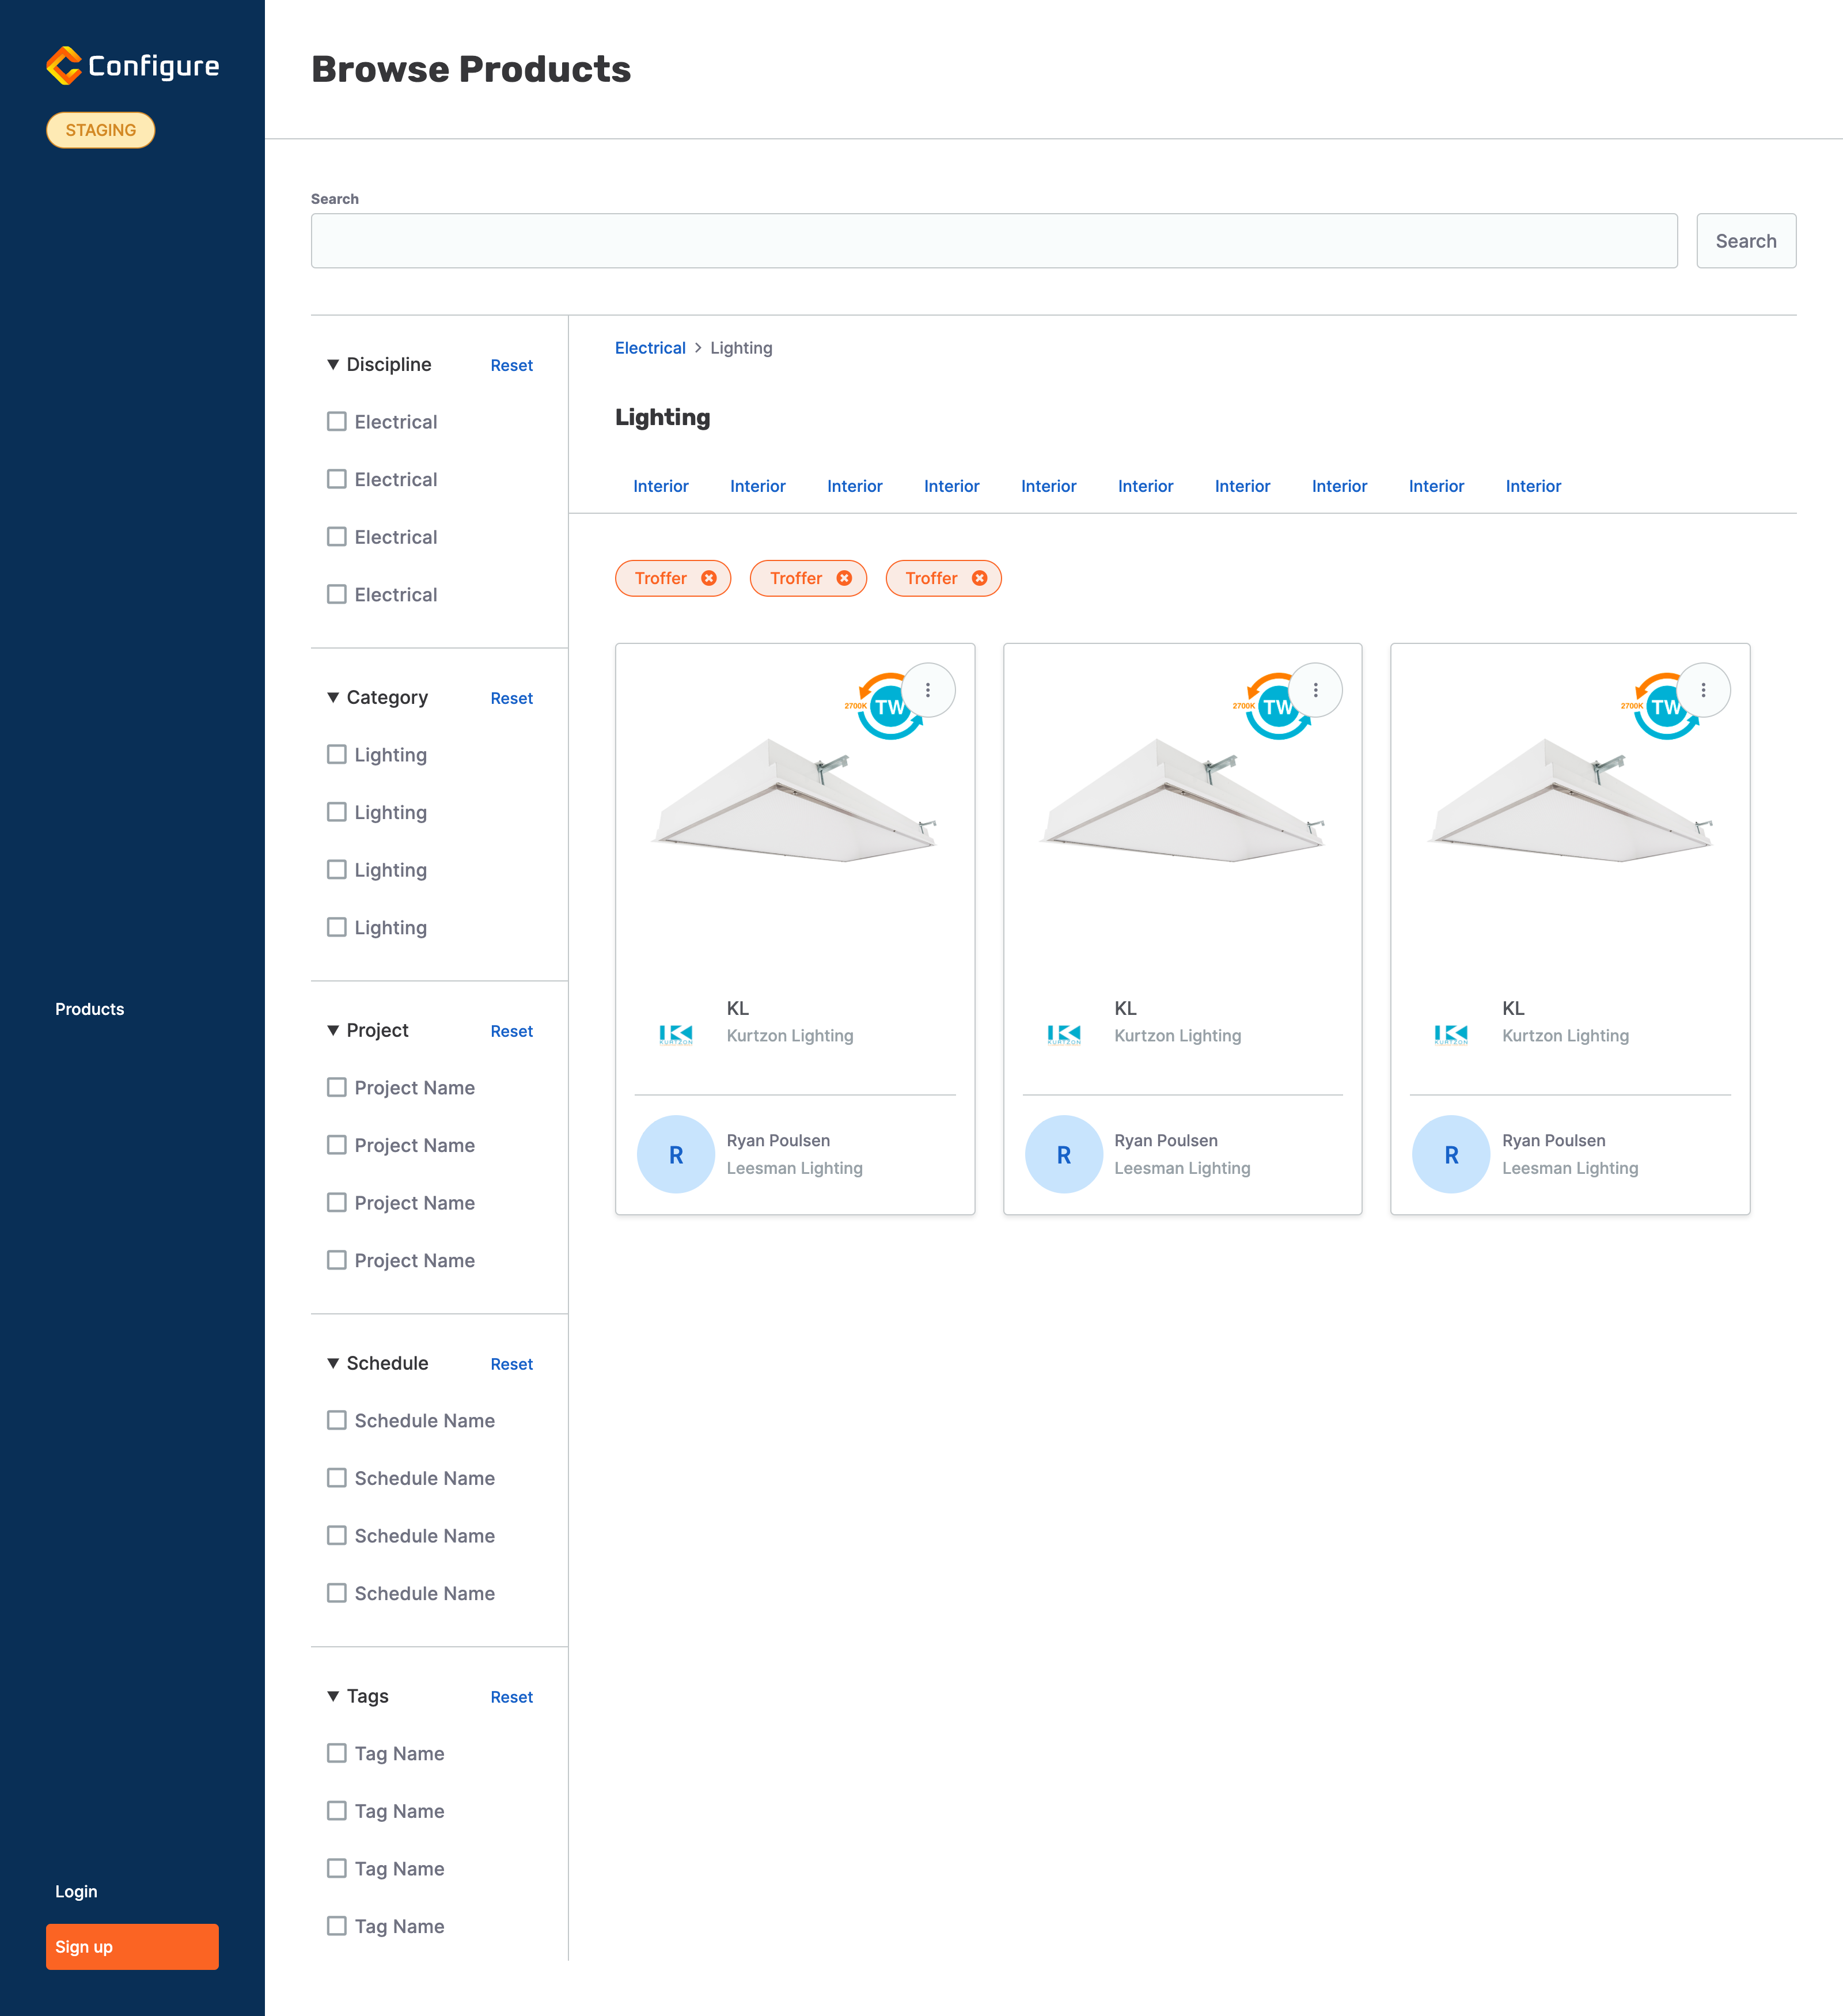Open the first product card's three-dot menu

928,690
